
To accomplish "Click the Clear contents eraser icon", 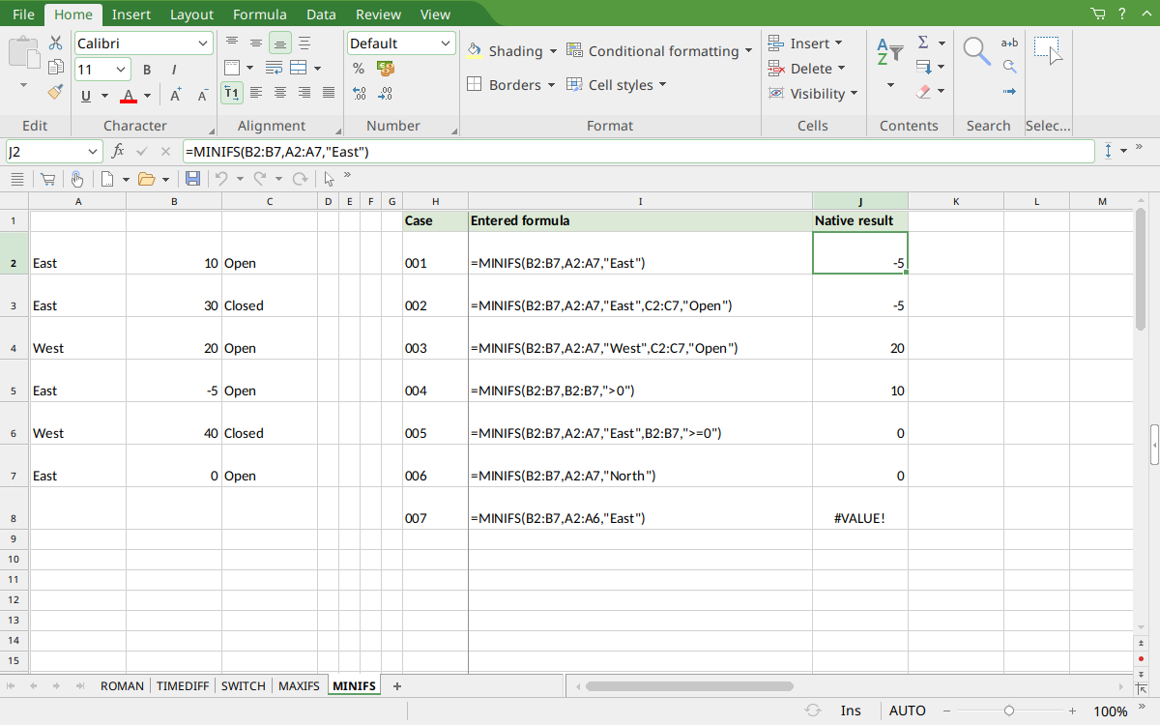I will (x=923, y=93).
